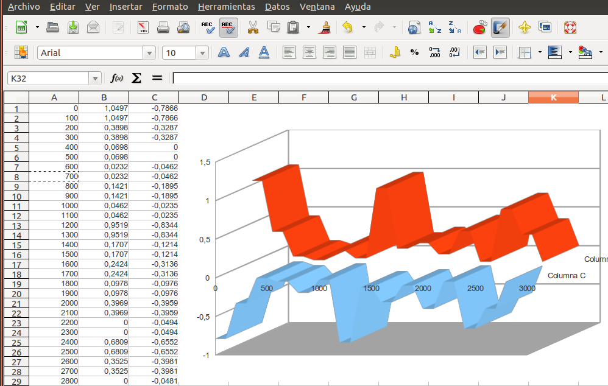Click the Send document by email icon
This screenshot has width=608, height=386.
[93, 27]
